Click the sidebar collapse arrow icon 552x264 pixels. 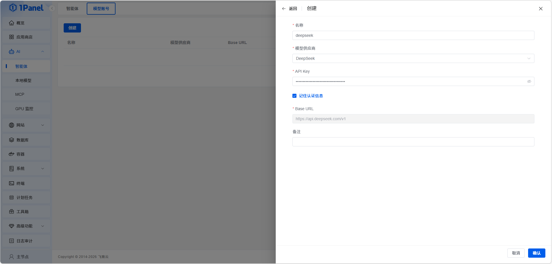(52, 8)
